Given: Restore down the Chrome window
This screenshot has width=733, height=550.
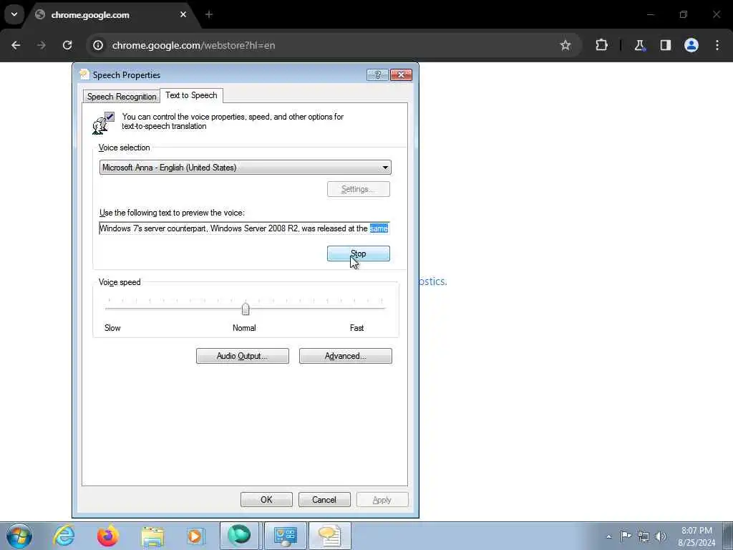Looking at the screenshot, I should pyautogui.click(x=684, y=14).
